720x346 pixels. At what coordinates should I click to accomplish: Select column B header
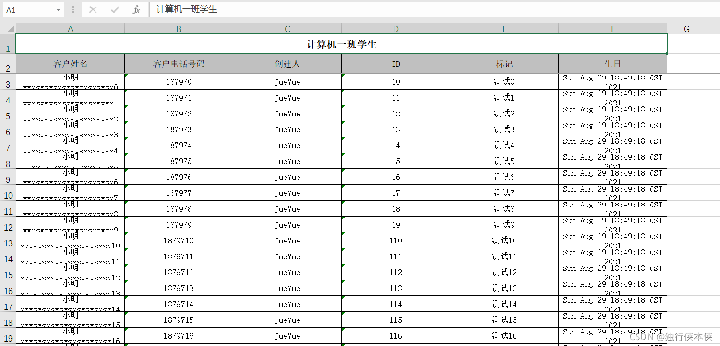(179, 29)
